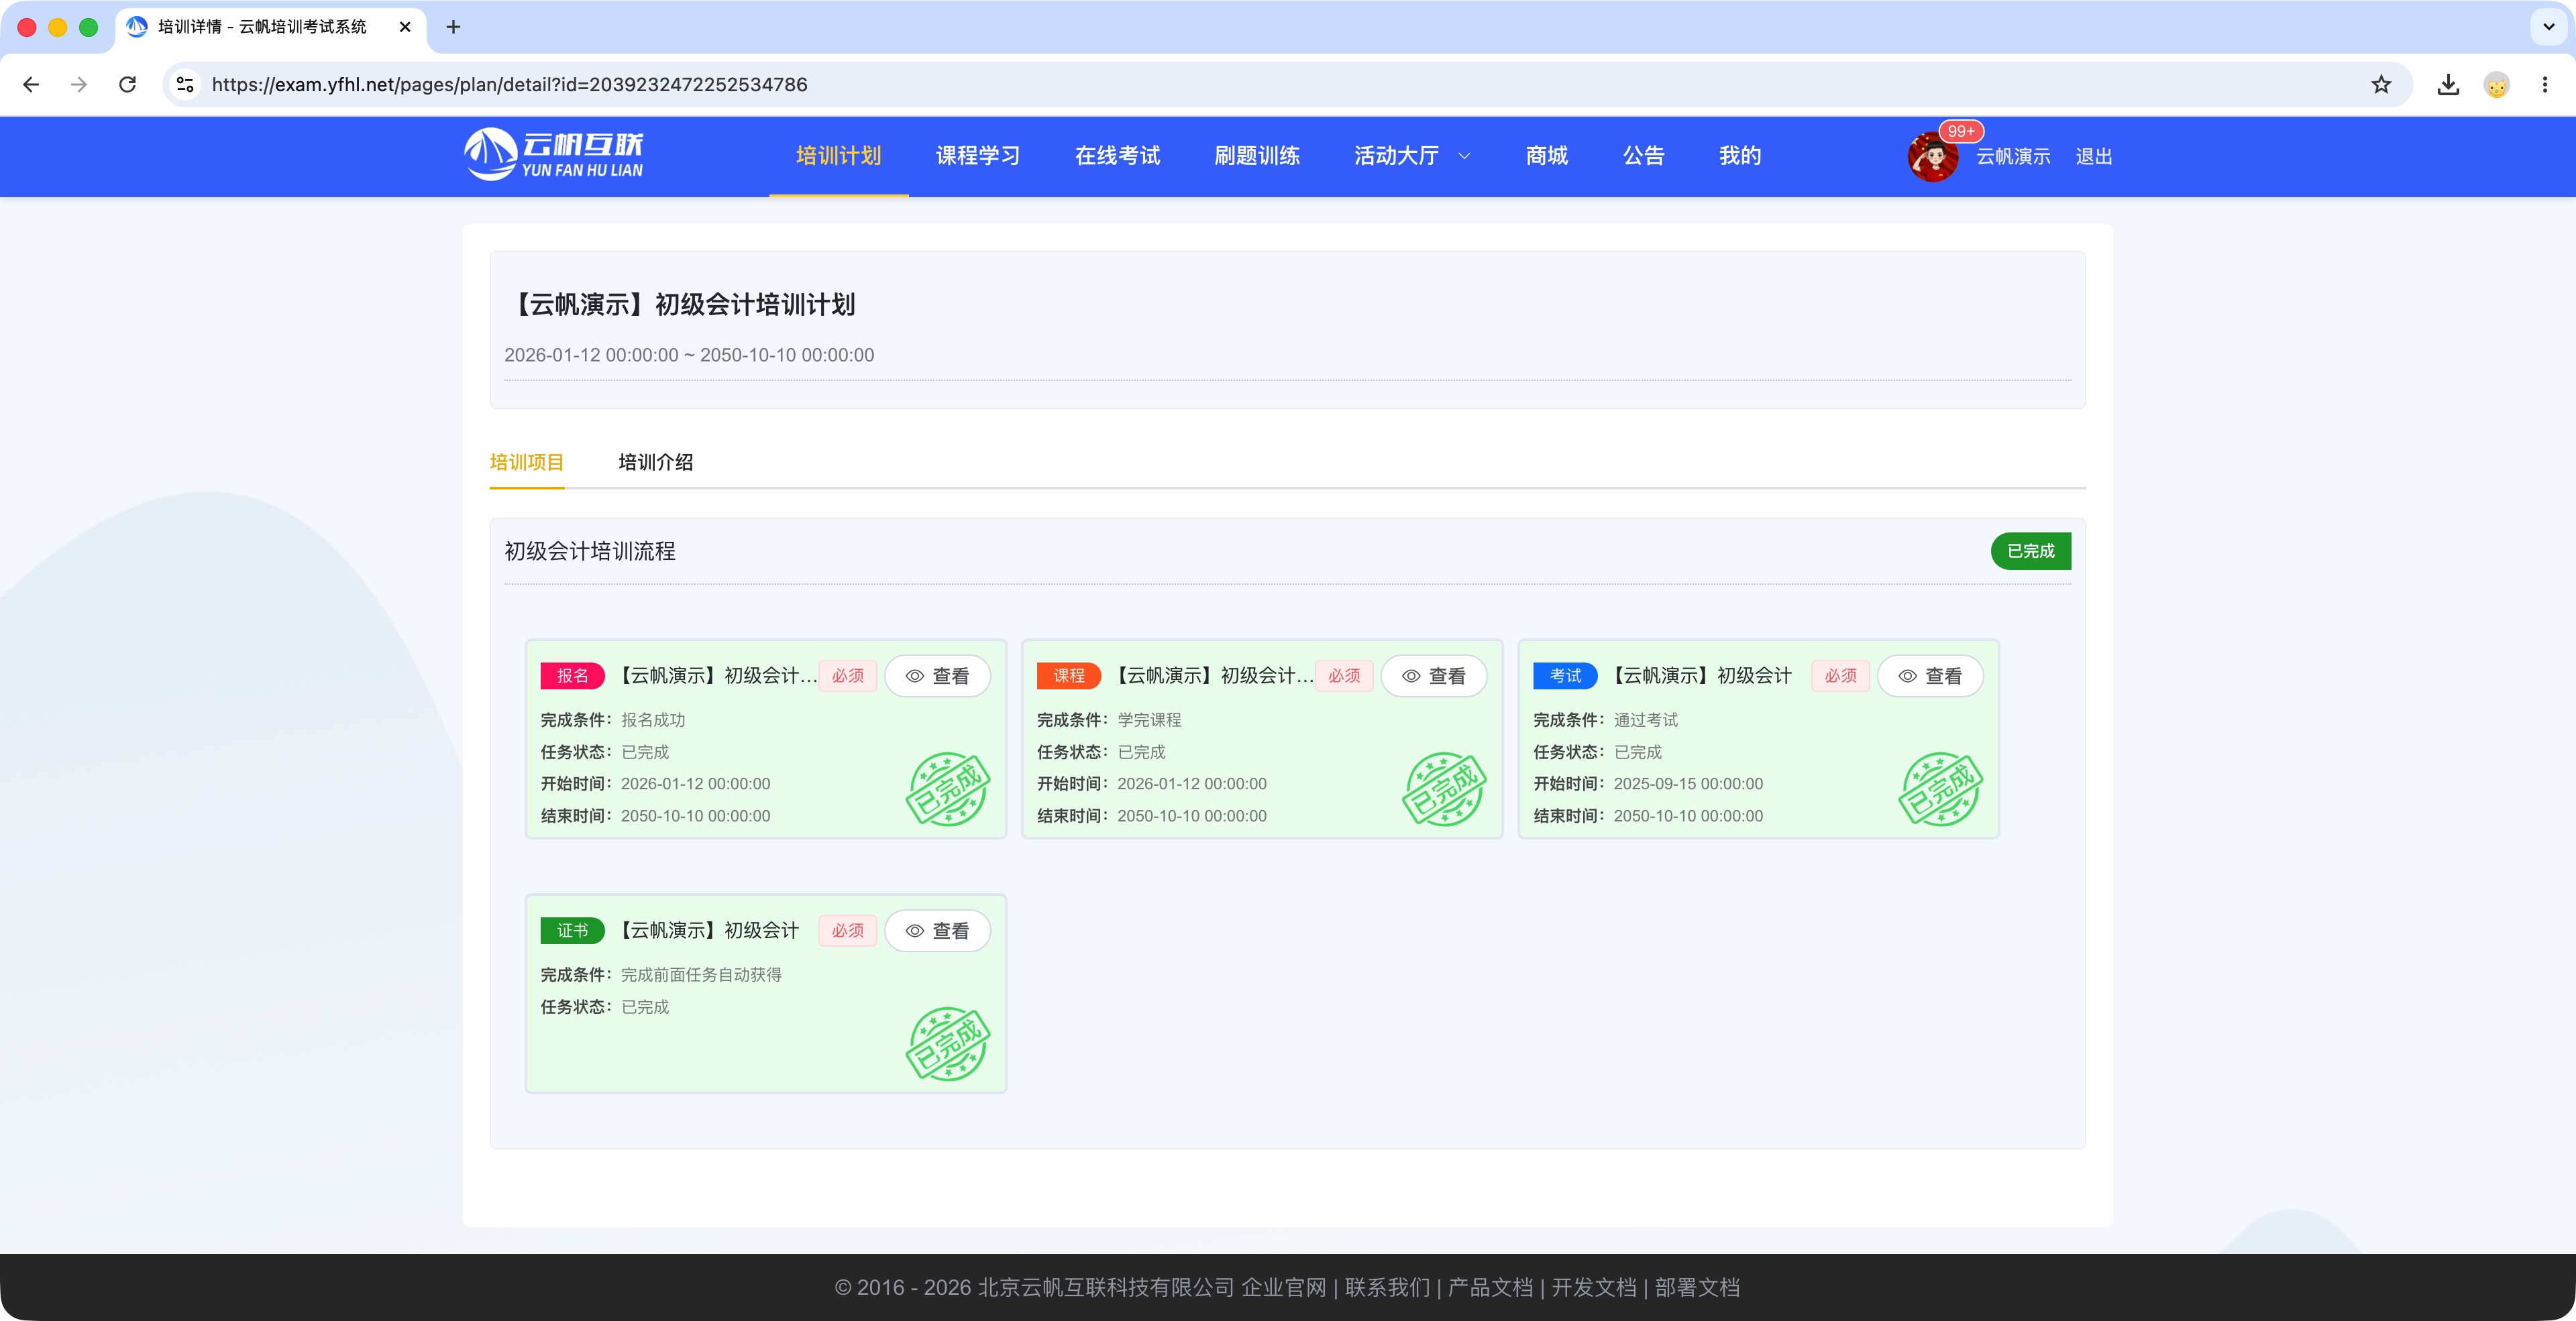Click the 云帆演示 username
Image resolution: width=2576 pixels, height=1321 pixels.
pos(2013,157)
